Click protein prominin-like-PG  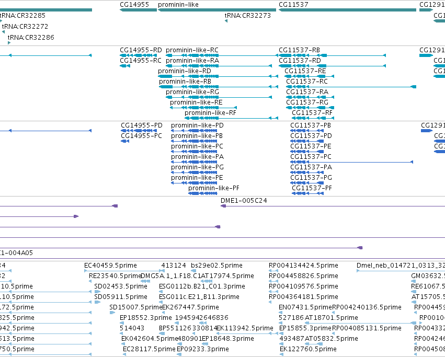[x=197, y=168]
